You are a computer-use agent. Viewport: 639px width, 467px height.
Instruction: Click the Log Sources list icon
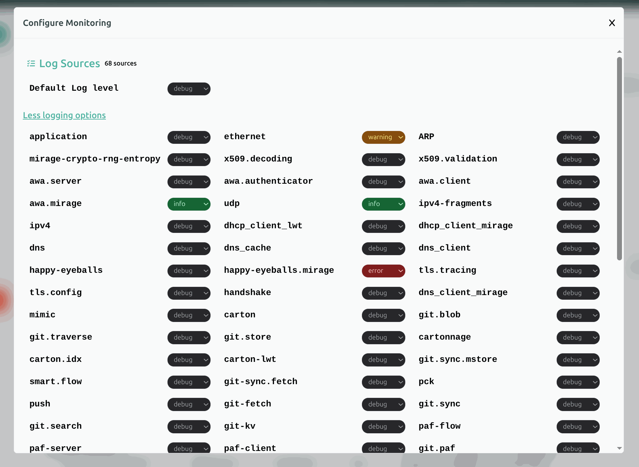pos(31,63)
